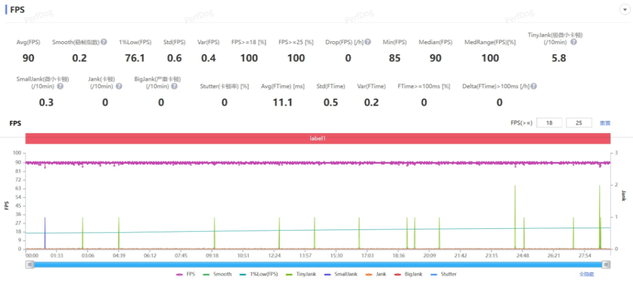
Task: Click the 1%Low(FPS) value 76.1
Action: [x=135, y=58]
